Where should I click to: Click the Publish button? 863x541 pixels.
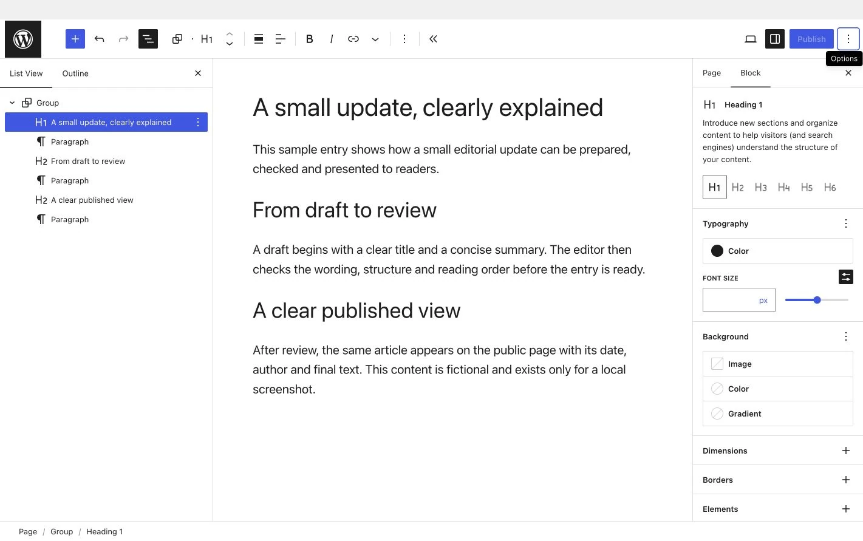pos(811,39)
